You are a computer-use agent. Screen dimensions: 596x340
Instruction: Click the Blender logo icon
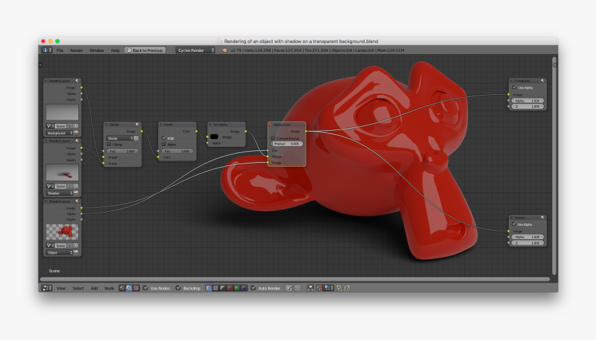click(225, 50)
